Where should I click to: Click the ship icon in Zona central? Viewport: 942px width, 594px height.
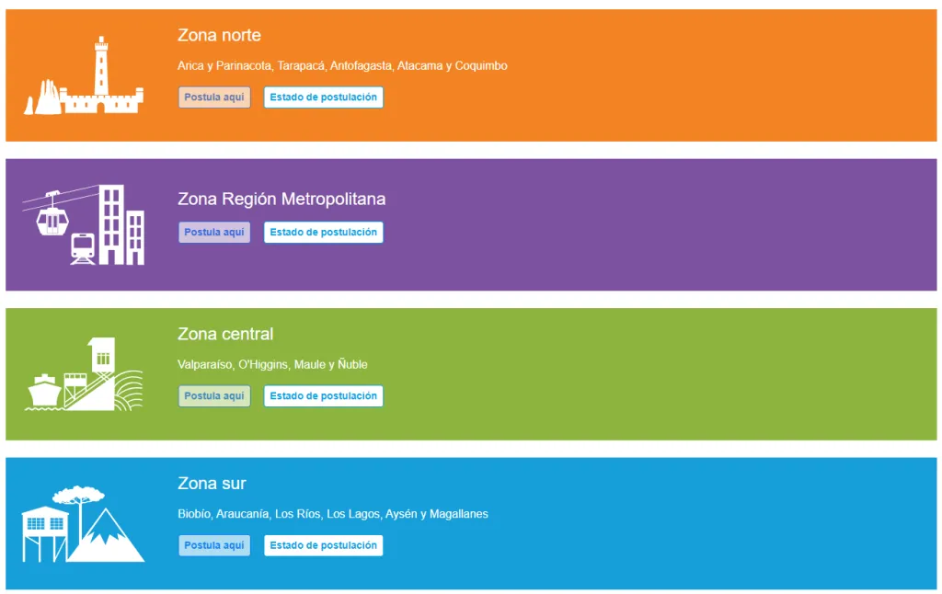pyautogui.click(x=44, y=391)
